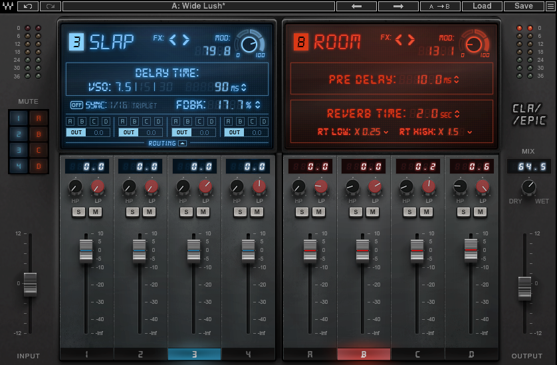Image resolution: width=557 pixels, height=365 pixels.
Task: Toggle third routing group's OUT button
Action: coord(182,132)
